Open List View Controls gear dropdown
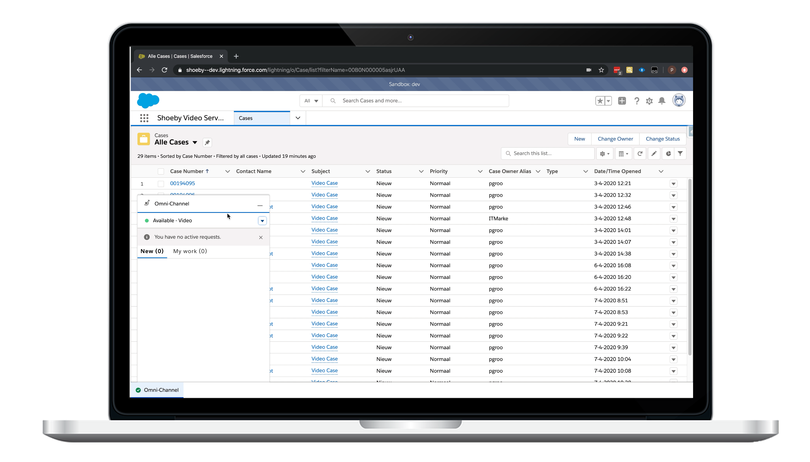The height and width of the screenshot is (462, 810). coord(604,154)
